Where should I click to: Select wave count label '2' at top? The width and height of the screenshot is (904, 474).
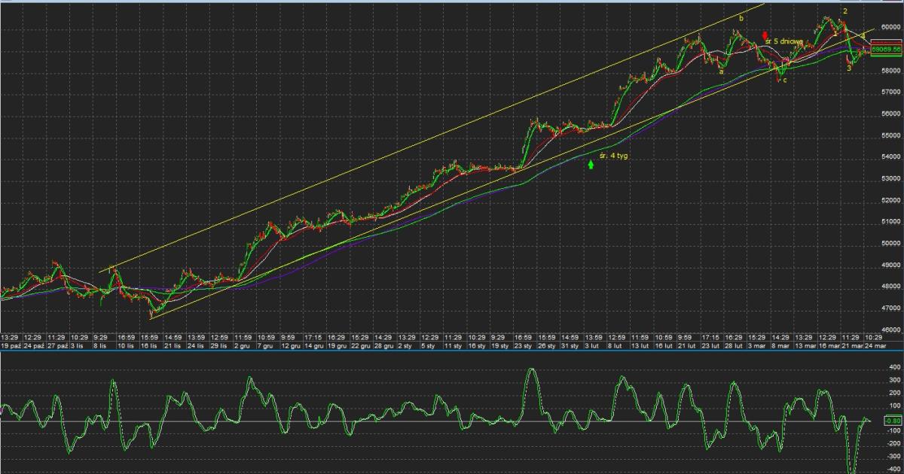pyautogui.click(x=845, y=11)
